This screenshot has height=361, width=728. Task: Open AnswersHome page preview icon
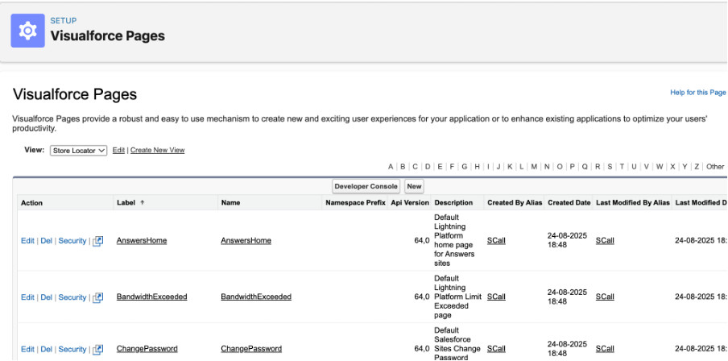[97, 241]
